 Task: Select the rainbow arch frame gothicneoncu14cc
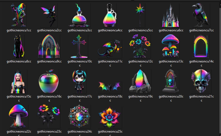coord(201,46)
